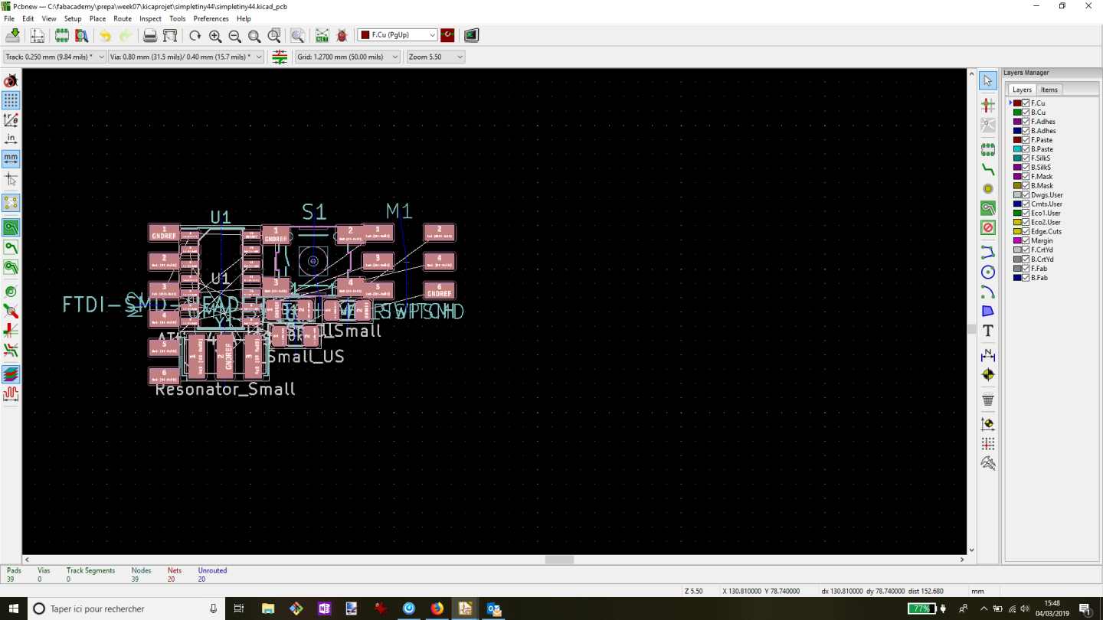Viewport: 1103px width, 620px height.
Task: Switch units to inches
Action: [x=11, y=139]
